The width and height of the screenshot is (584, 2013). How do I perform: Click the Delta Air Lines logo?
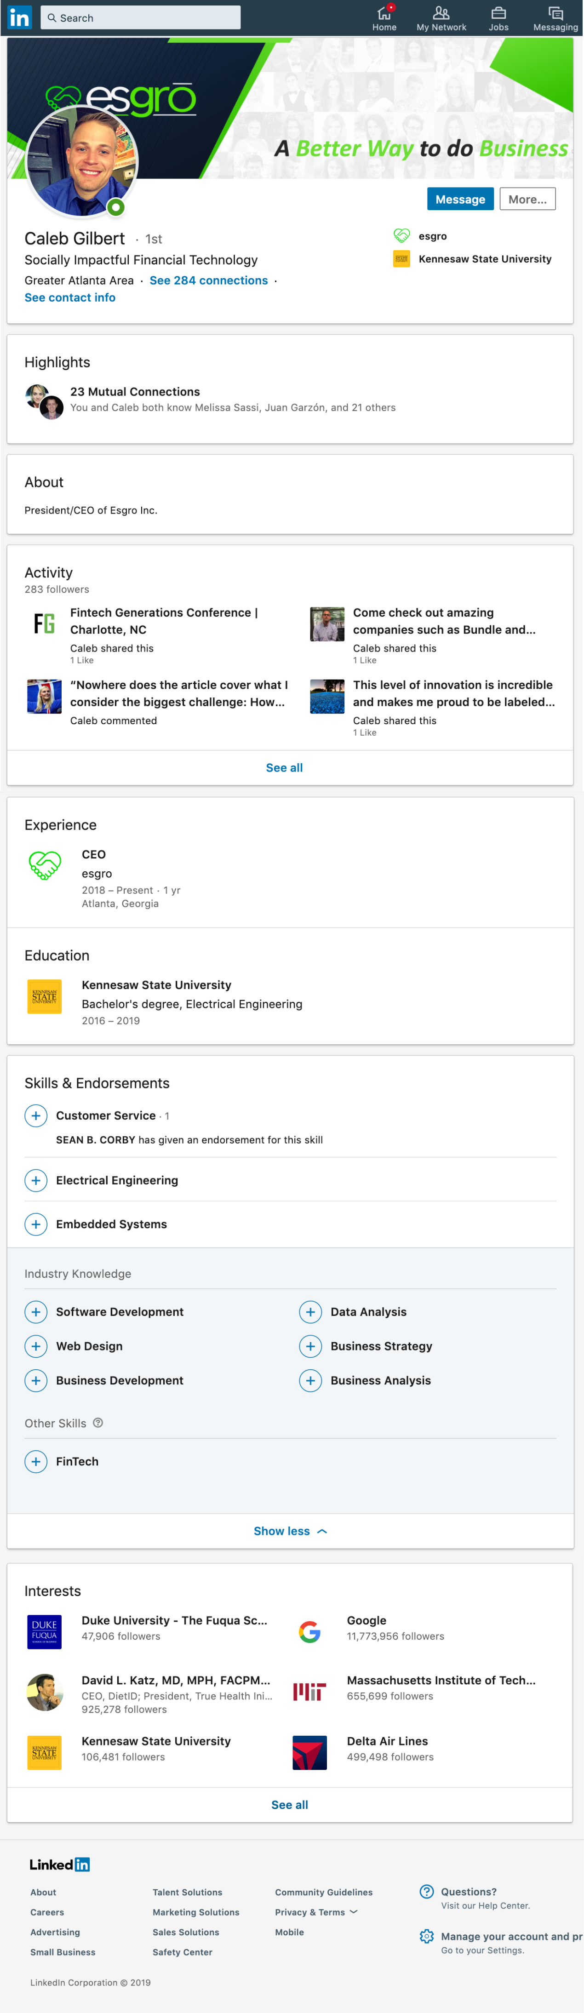click(x=309, y=1751)
